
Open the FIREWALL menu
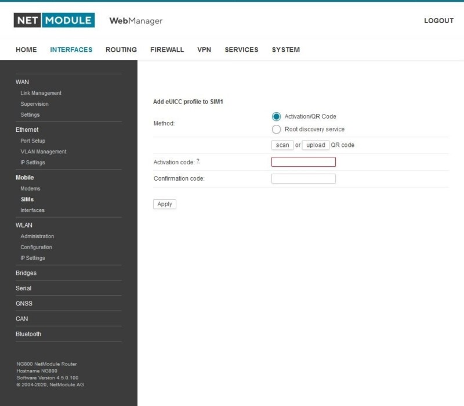[x=166, y=49]
